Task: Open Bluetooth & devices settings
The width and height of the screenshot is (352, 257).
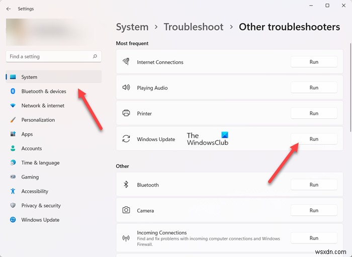Action: pyautogui.click(x=54, y=91)
